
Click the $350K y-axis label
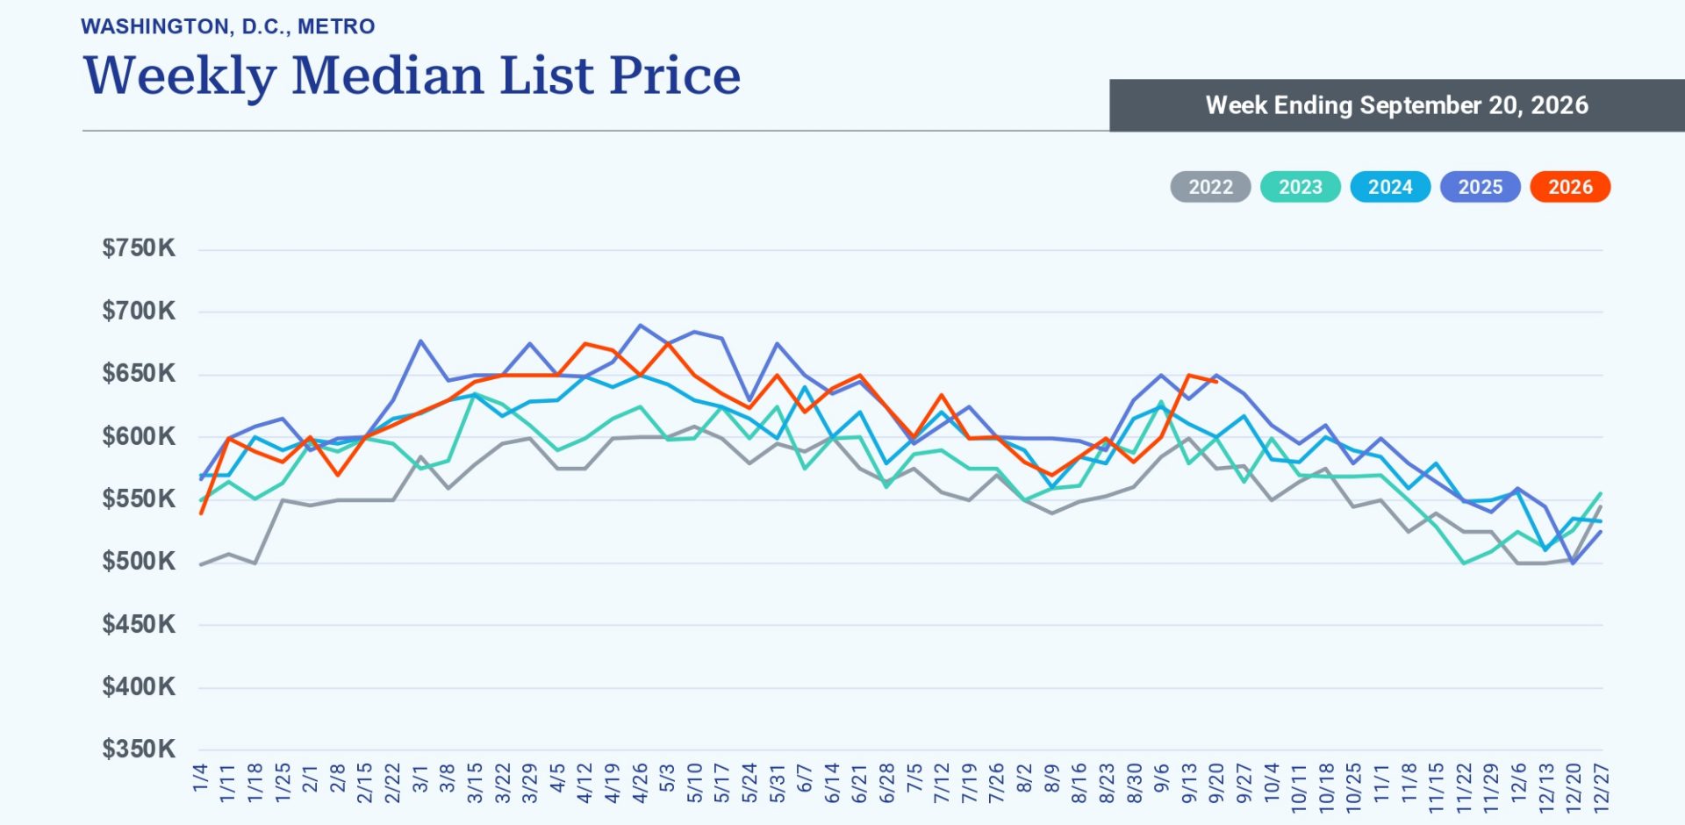139,749
